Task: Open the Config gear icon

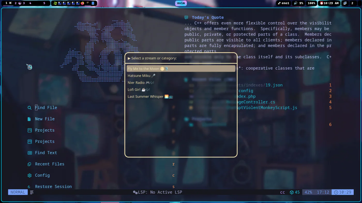Action: (x=29, y=175)
